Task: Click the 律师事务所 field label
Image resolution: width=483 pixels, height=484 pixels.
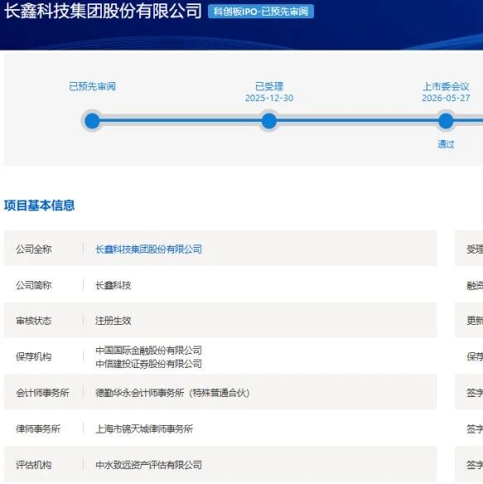Action: [x=38, y=428]
